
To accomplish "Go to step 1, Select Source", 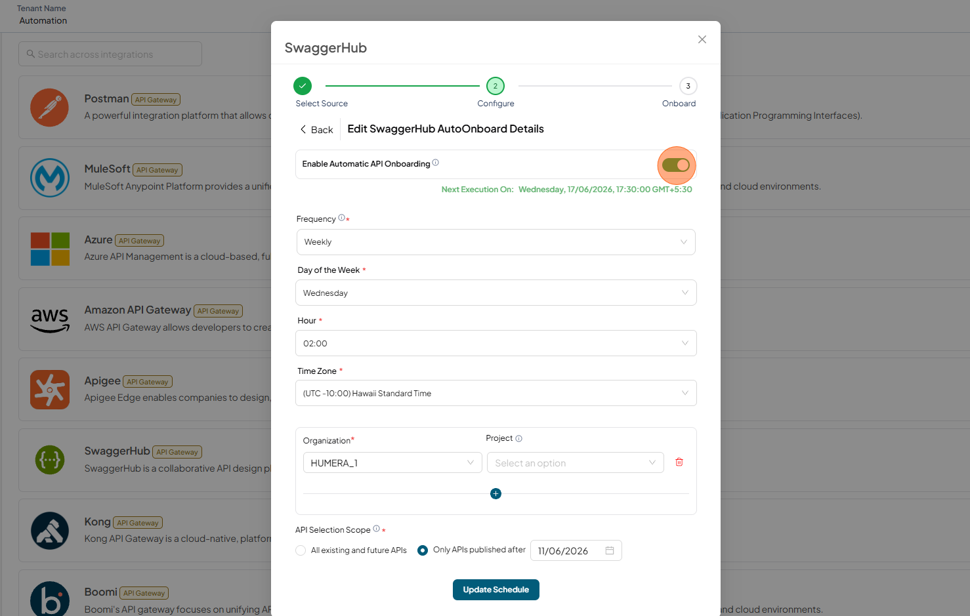I will click(x=303, y=86).
